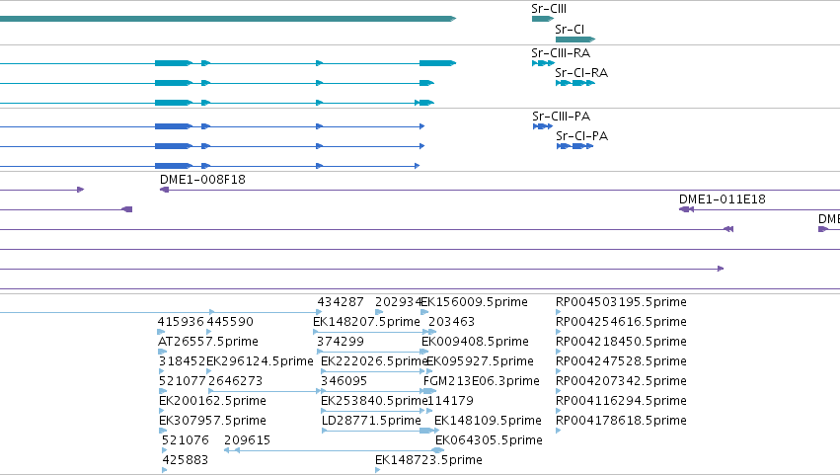Select EST 434287 label
The height and width of the screenshot is (475, 840).
341,302
